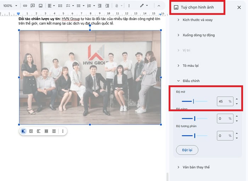Screen dimensions: 248x181
Task: Open the bulleted list style dropdown arrow
Action: (x=84, y=6)
